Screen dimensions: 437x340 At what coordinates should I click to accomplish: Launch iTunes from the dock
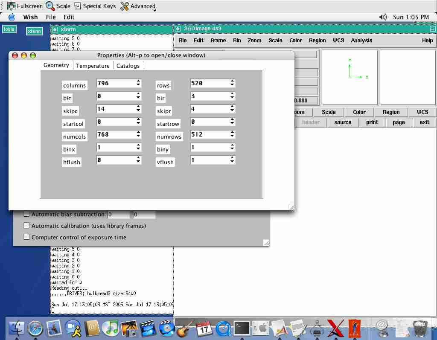[111, 328]
